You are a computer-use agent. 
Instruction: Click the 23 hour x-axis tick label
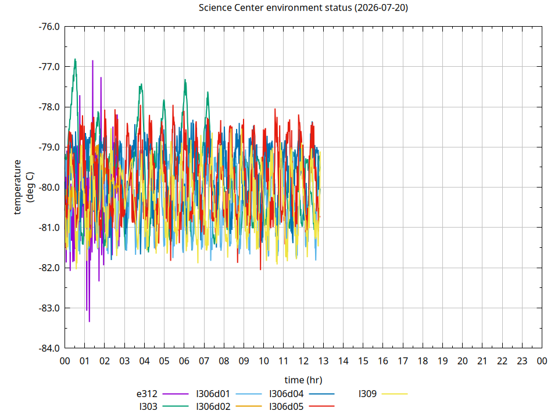pyautogui.click(x=522, y=361)
